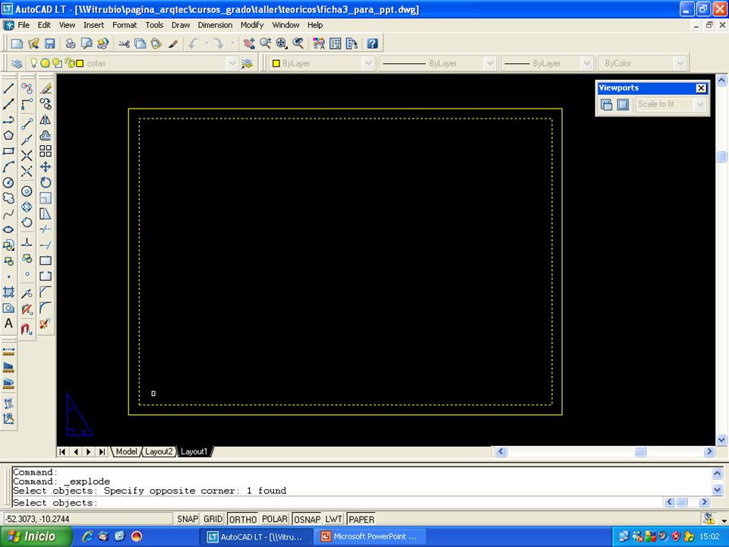Switch to the Layout2 tab
This screenshot has height=547, width=729.
click(159, 451)
